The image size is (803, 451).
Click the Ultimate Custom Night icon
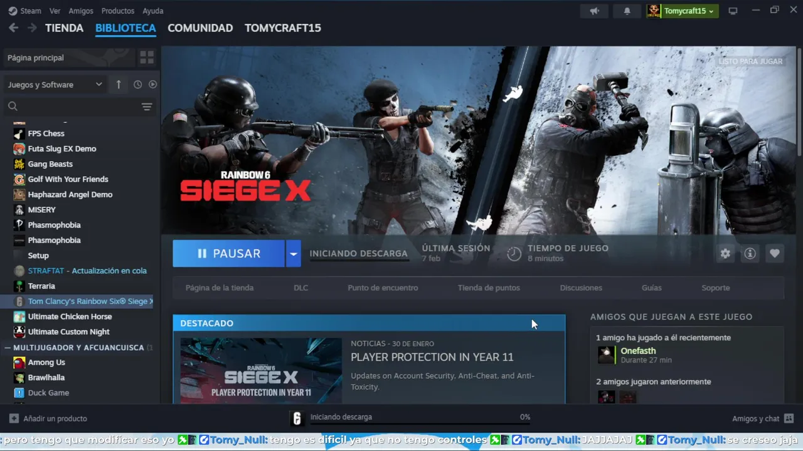(19, 332)
